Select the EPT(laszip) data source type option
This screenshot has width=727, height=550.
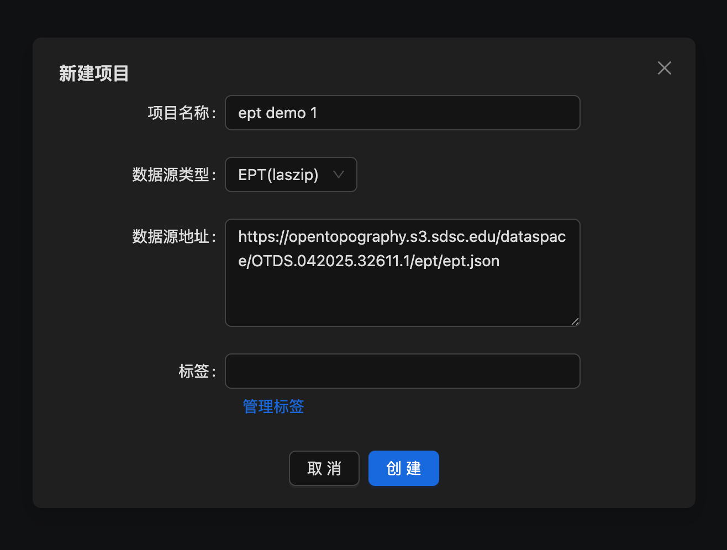(x=279, y=174)
